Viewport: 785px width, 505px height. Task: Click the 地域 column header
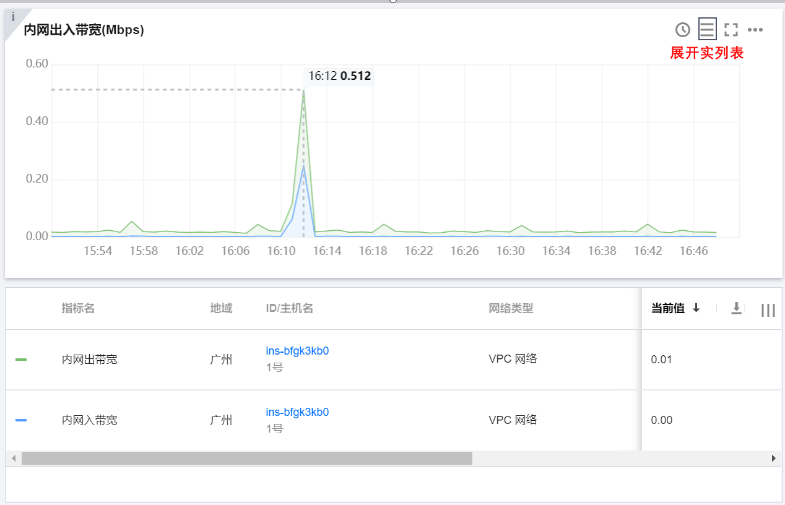pyautogui.click(x=221, y=308)
